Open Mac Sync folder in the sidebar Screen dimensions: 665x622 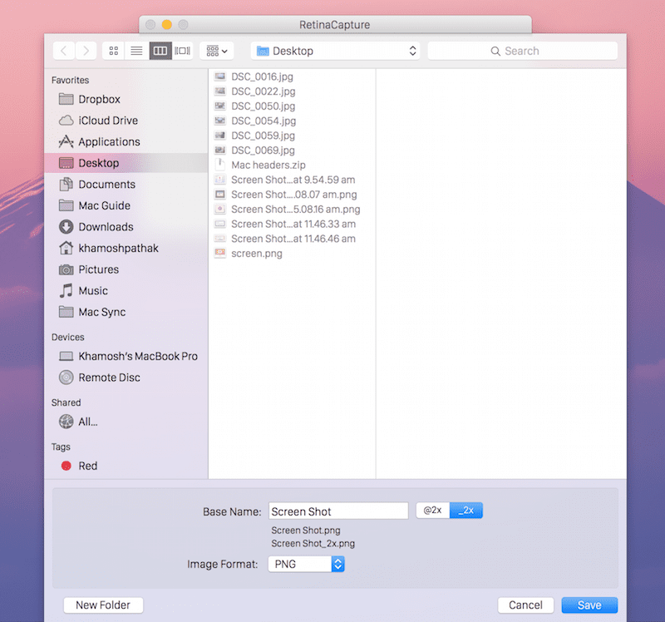click(126, 312)
